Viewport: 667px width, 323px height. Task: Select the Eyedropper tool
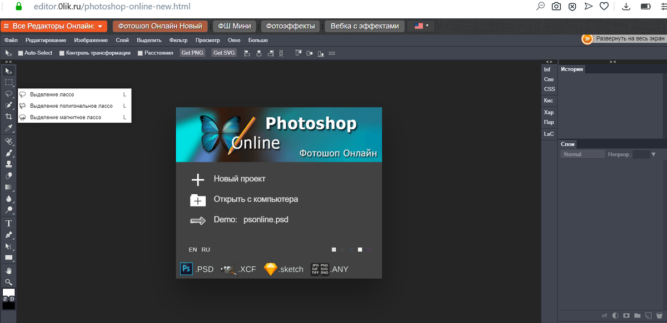click(8, 128)
